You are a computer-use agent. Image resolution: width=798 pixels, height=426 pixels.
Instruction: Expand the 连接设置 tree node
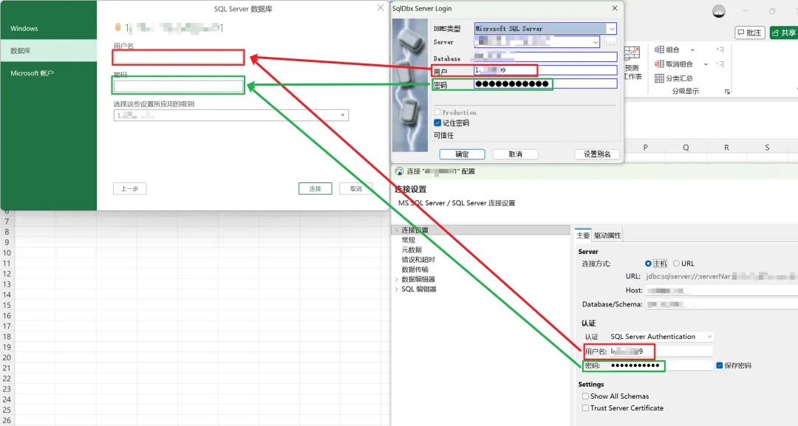[x=397, y=230]
